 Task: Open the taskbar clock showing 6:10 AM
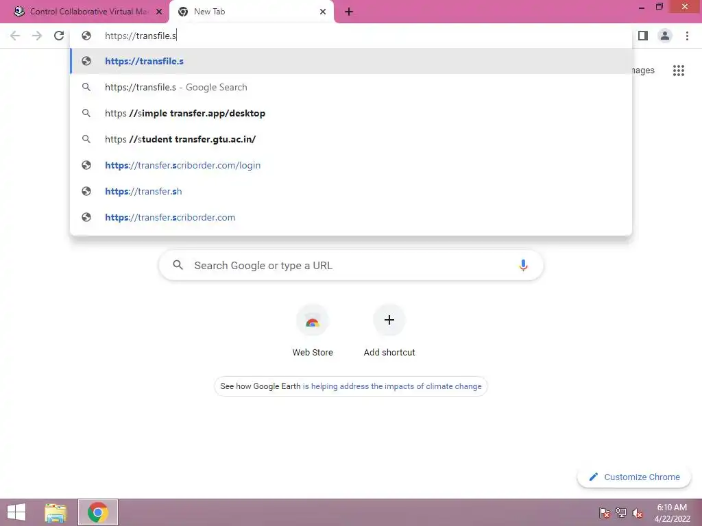672,512
